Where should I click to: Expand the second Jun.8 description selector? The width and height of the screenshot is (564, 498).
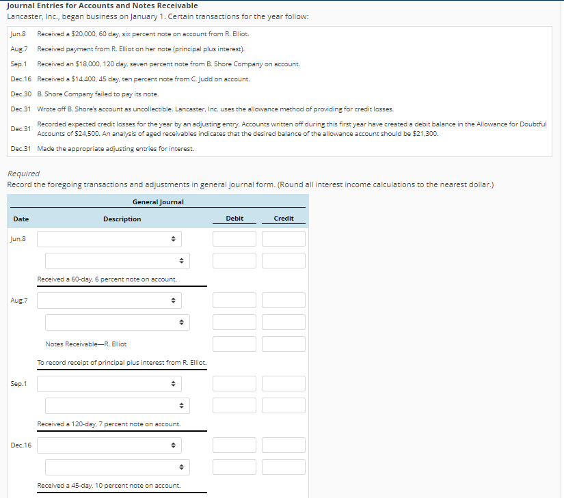click(x=117, y=260)
